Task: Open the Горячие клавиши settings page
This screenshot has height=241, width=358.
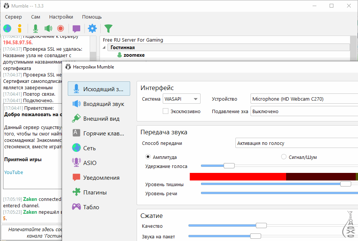Action: tap(99, 133)
